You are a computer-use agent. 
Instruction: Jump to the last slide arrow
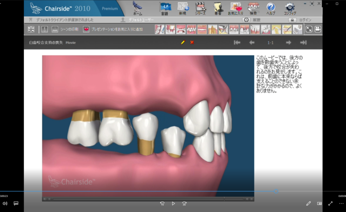click(x=303, y=42)
